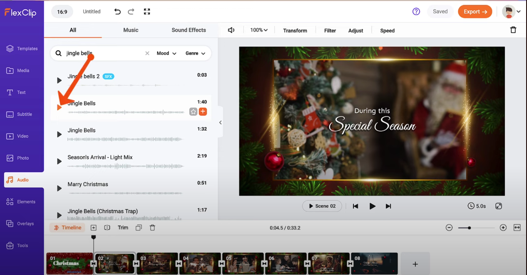Open the Genre filter dropdown
Image resolution: width=527 pixels, height=275 pixels.
[195, 53]
